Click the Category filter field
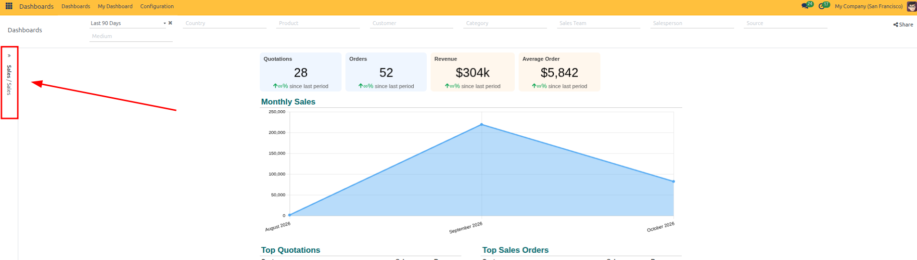This screenshot has height=260, width=917. (x=505, y=23)
